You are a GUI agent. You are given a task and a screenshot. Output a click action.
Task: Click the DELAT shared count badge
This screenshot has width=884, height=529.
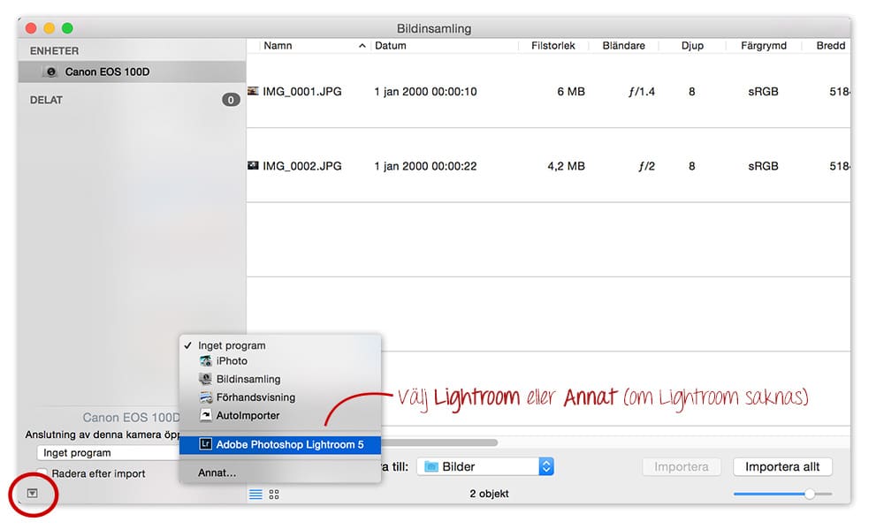pyautogui.click(x=231, y=100)
